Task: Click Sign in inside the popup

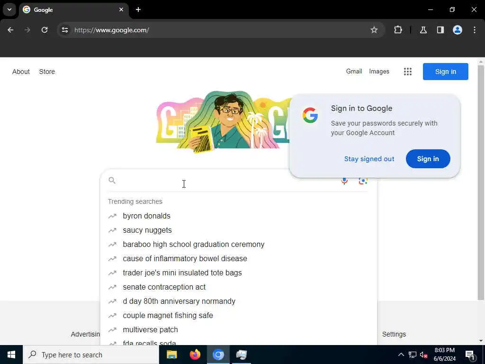Action: [428, 159]
